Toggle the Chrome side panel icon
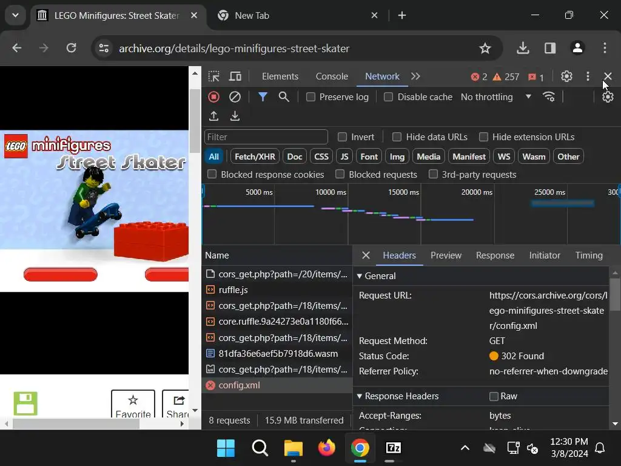Screen dimensions: 621x466 tap(549, 48)
